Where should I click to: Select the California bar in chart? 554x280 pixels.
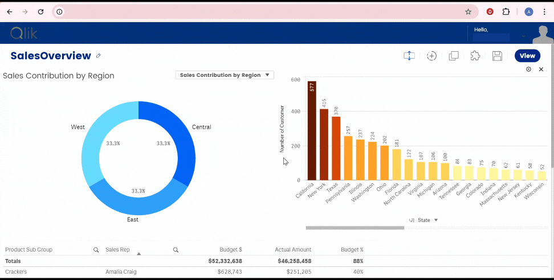point(312,131)
